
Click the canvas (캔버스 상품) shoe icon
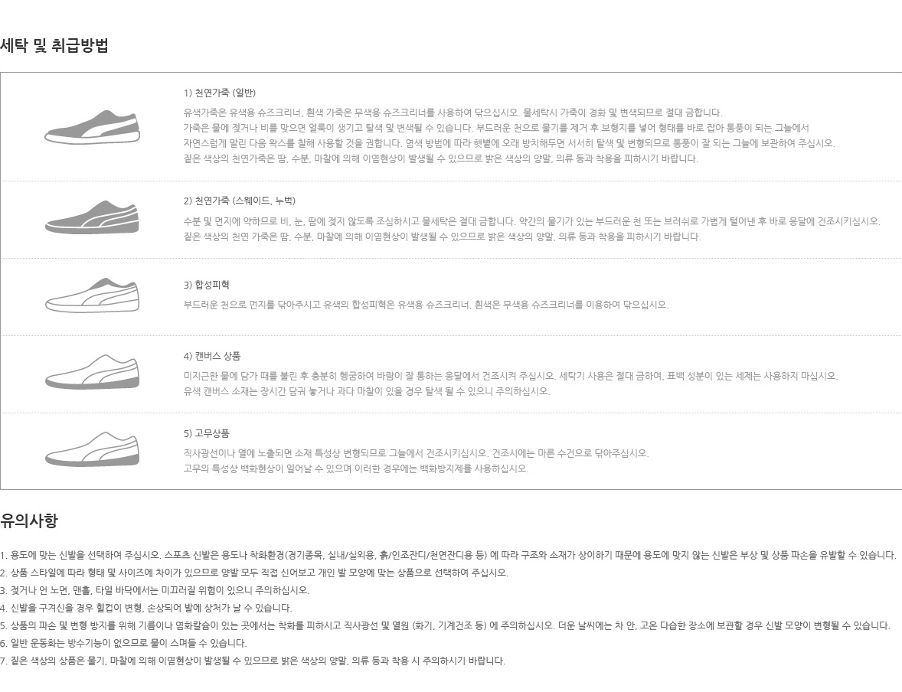point(92,373)
